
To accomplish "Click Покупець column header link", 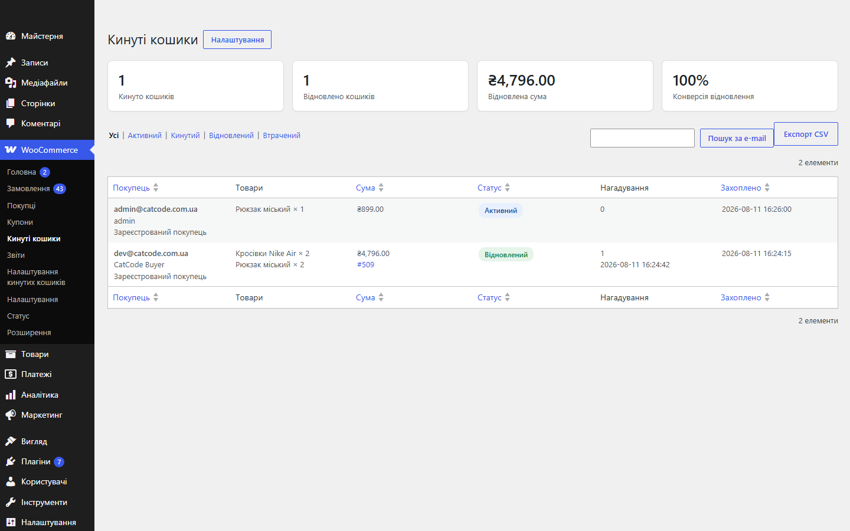I will pyautogui.click(x=131, y=188).
